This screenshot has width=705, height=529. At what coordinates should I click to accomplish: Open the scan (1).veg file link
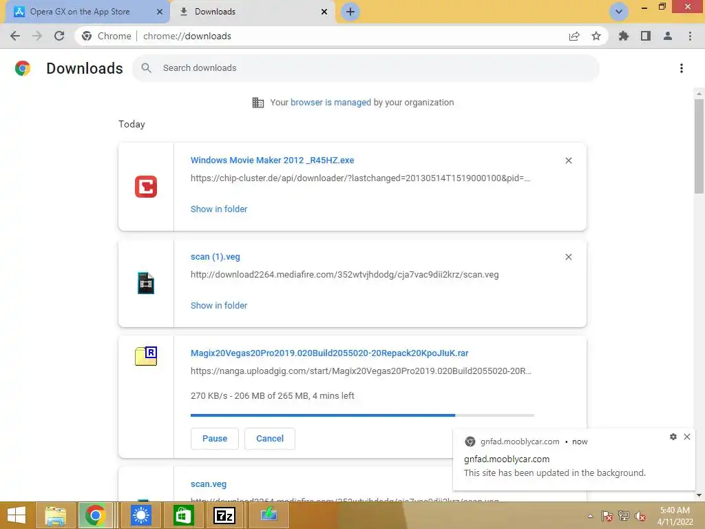tap(215, 257)
